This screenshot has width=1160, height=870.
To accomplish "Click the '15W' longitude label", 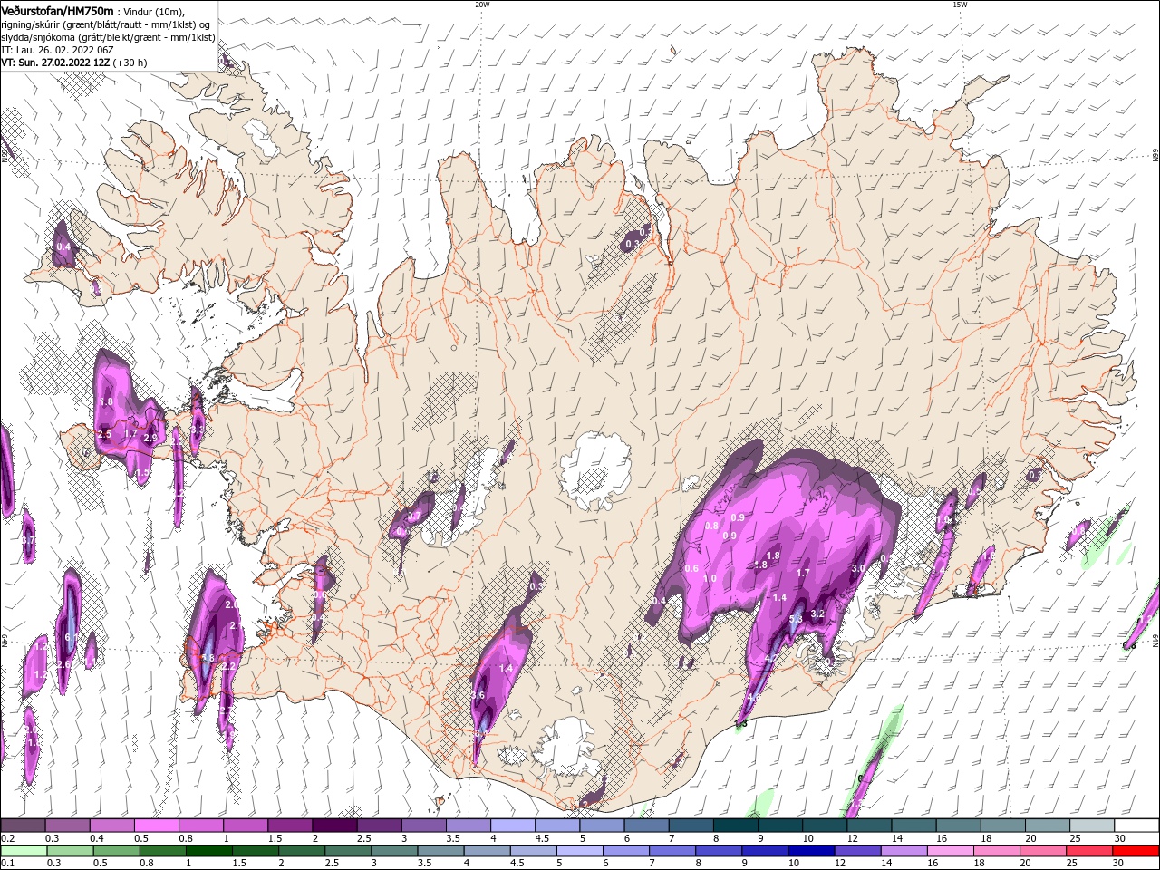I will click(960, 5).
